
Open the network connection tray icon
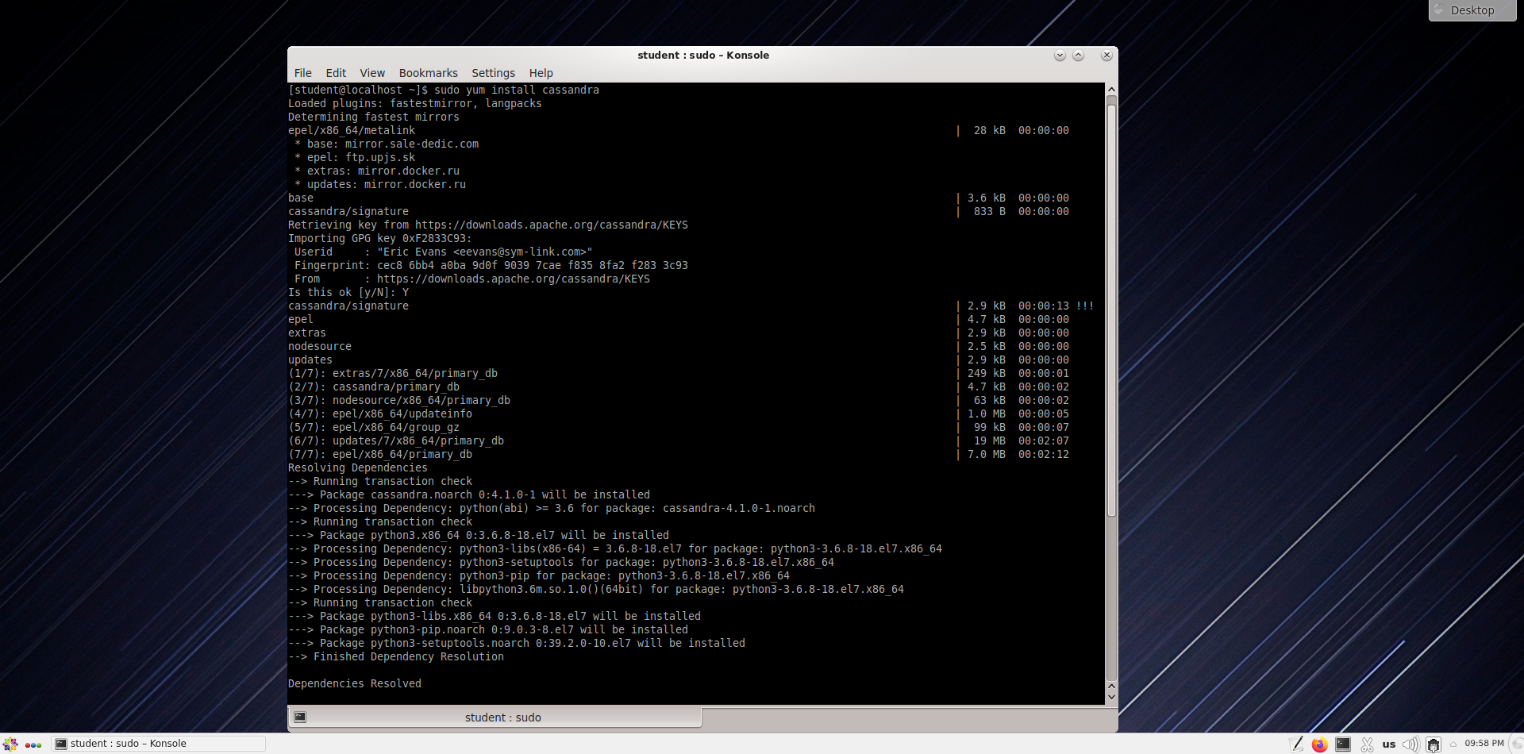point(1434,744)
